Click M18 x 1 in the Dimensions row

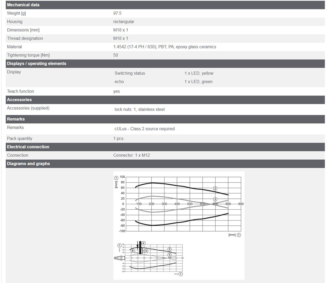click(121, 30)
